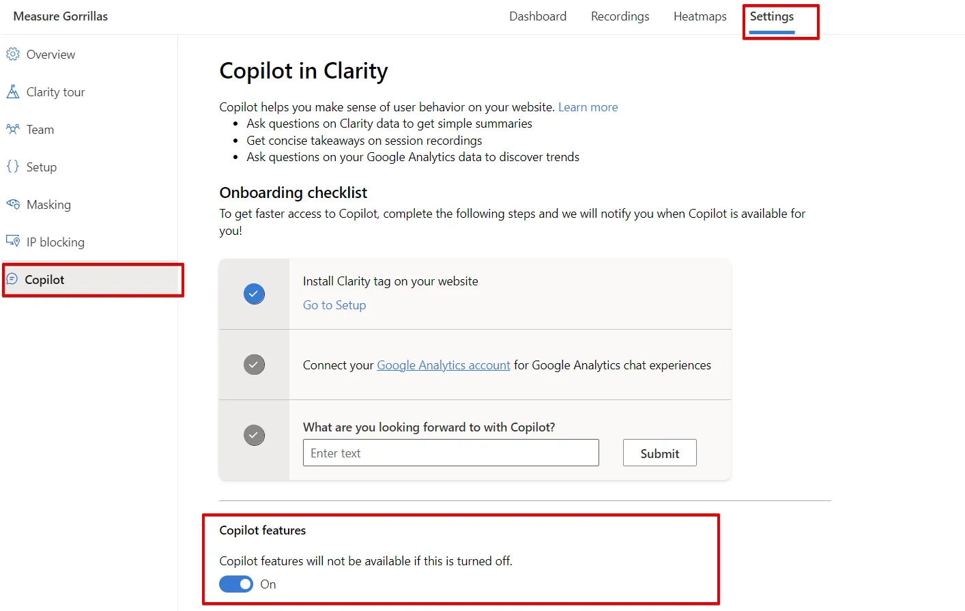Click the gray checkmark beside Google Analytics step

coord(254,365)
